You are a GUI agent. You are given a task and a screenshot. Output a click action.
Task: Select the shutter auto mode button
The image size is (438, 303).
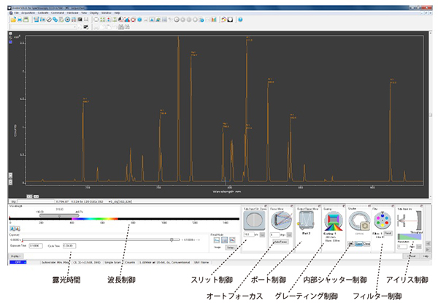[351, 244]
